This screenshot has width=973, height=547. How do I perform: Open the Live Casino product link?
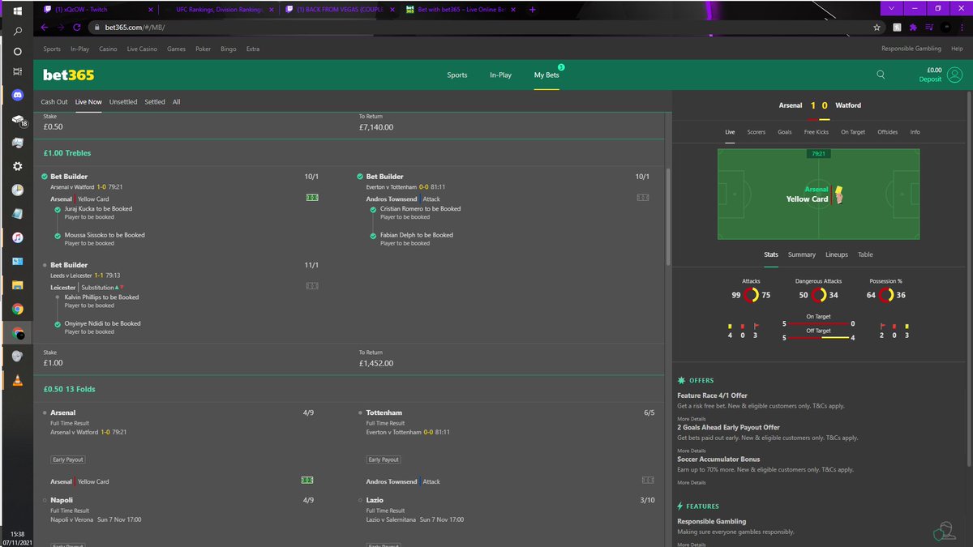[x=142, y=49]
